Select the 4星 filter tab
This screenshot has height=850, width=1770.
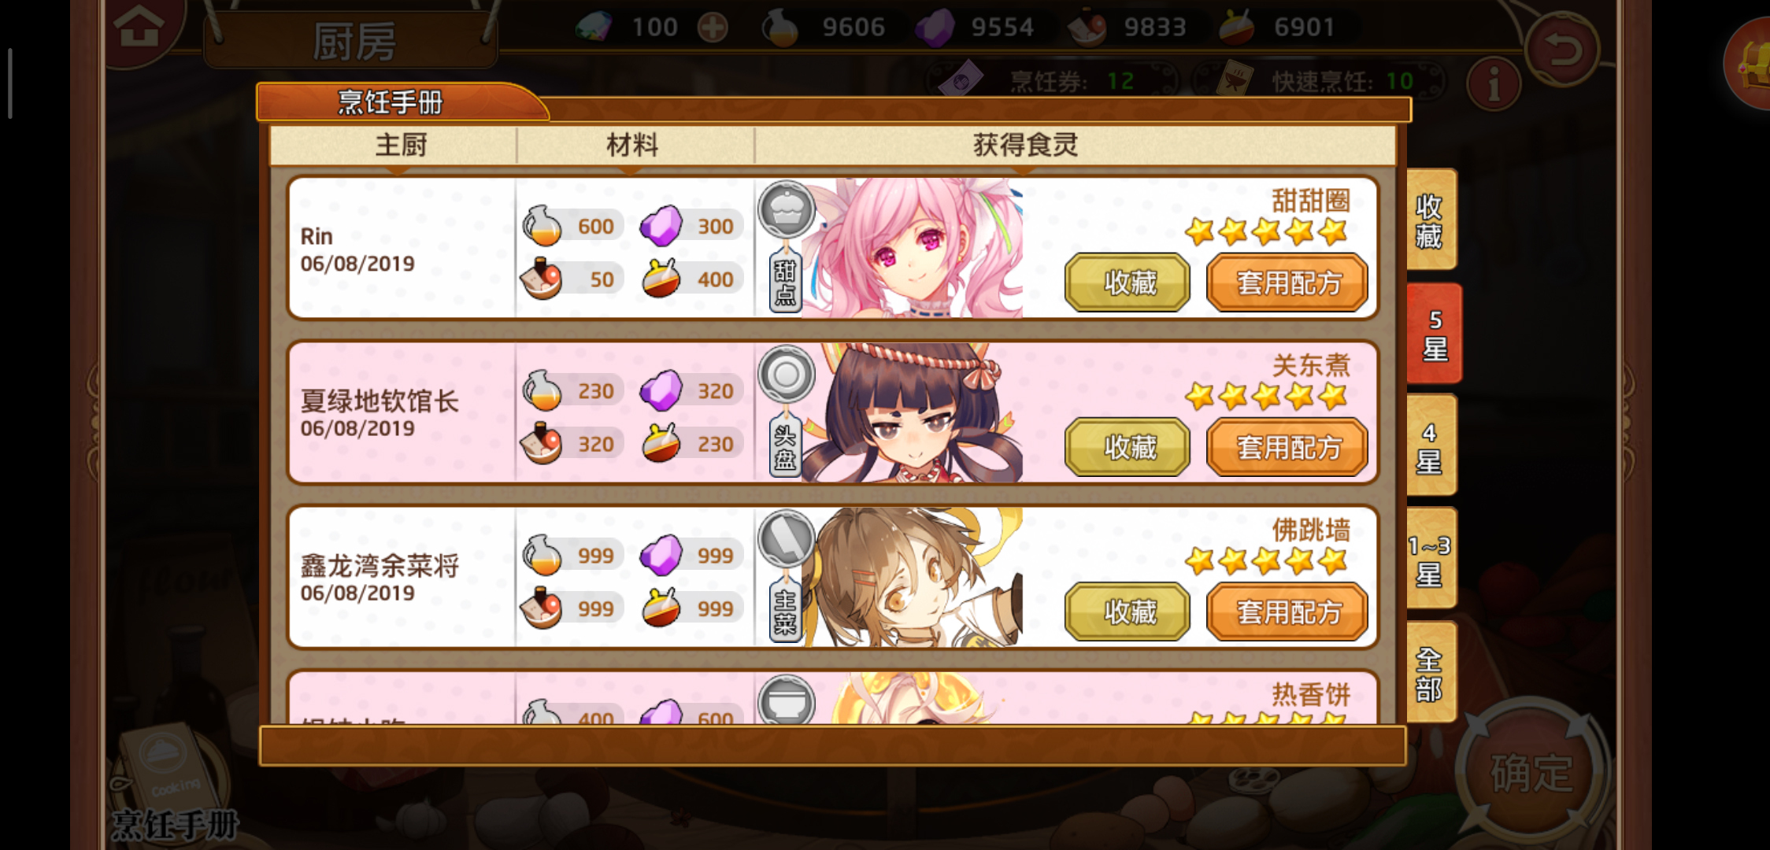point(1431,445)
